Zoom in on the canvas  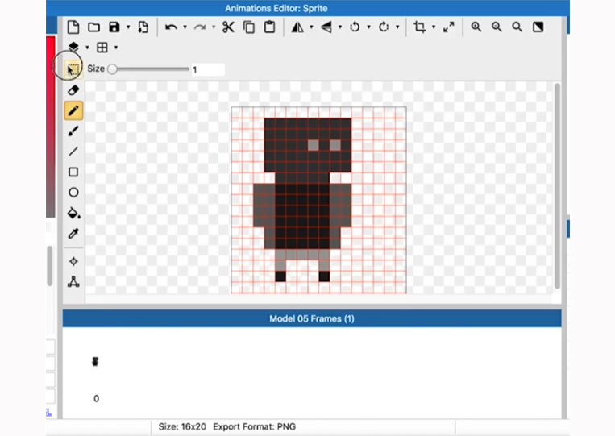[x=476, y=27]
